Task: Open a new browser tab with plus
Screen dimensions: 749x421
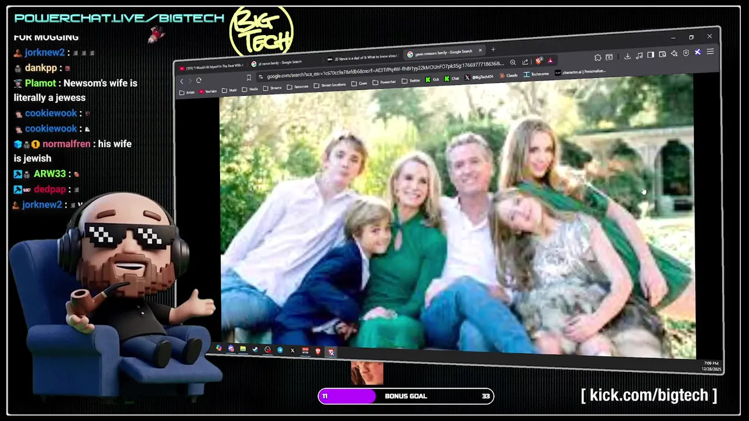Action: click(x=493, y=49)
